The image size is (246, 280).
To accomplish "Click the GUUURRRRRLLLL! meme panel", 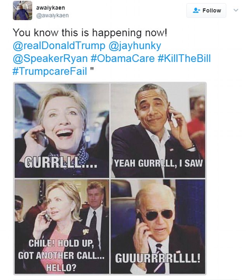I will click(x=158, y=226).
